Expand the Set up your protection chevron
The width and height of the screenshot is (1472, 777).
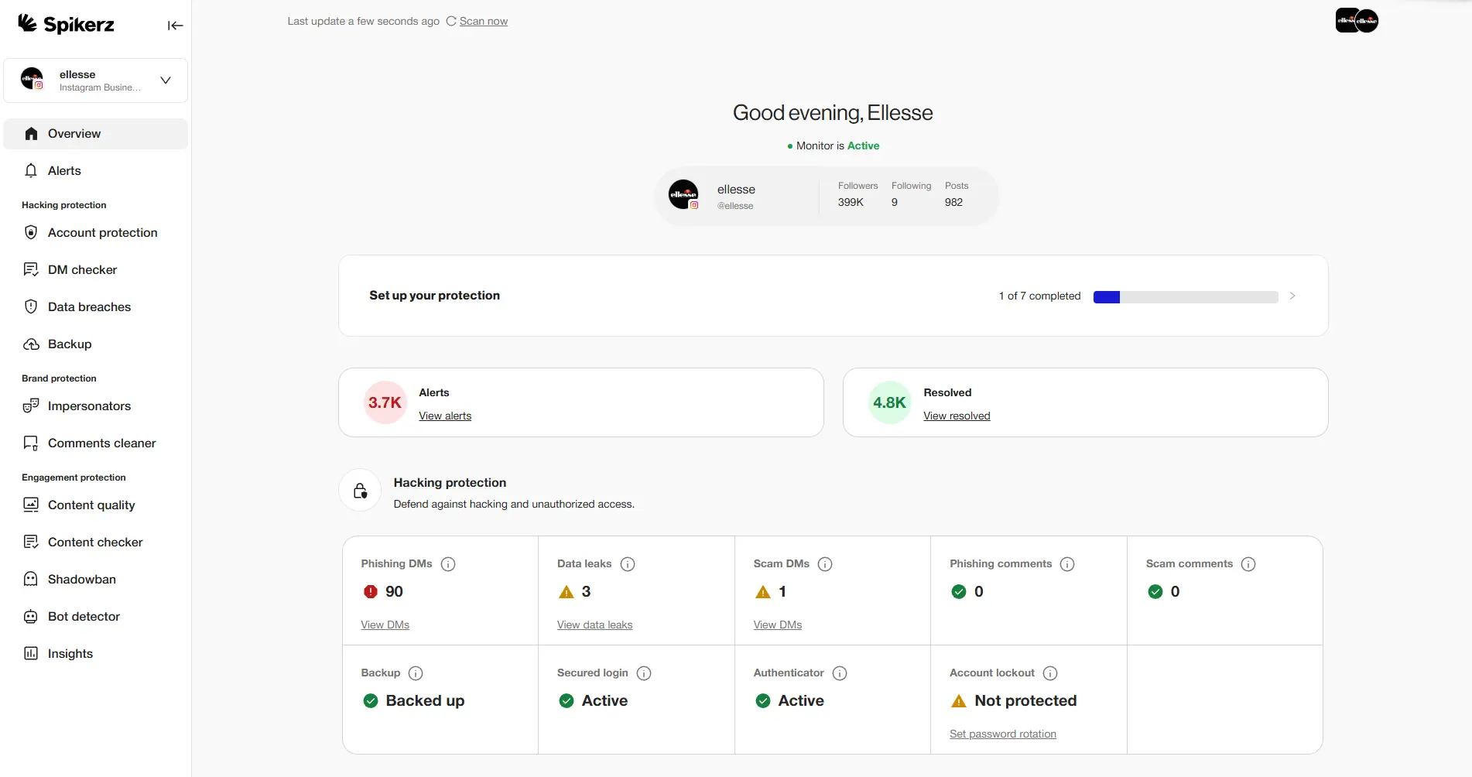click(1292, 296)
